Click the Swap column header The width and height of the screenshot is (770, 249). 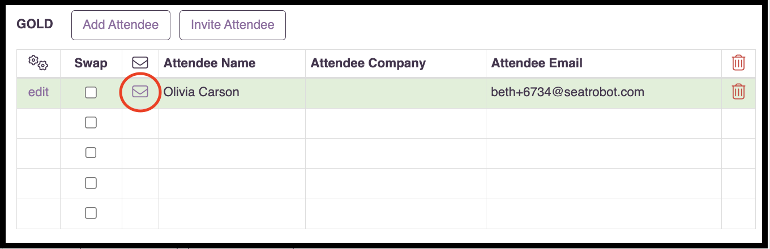point(91,63)
